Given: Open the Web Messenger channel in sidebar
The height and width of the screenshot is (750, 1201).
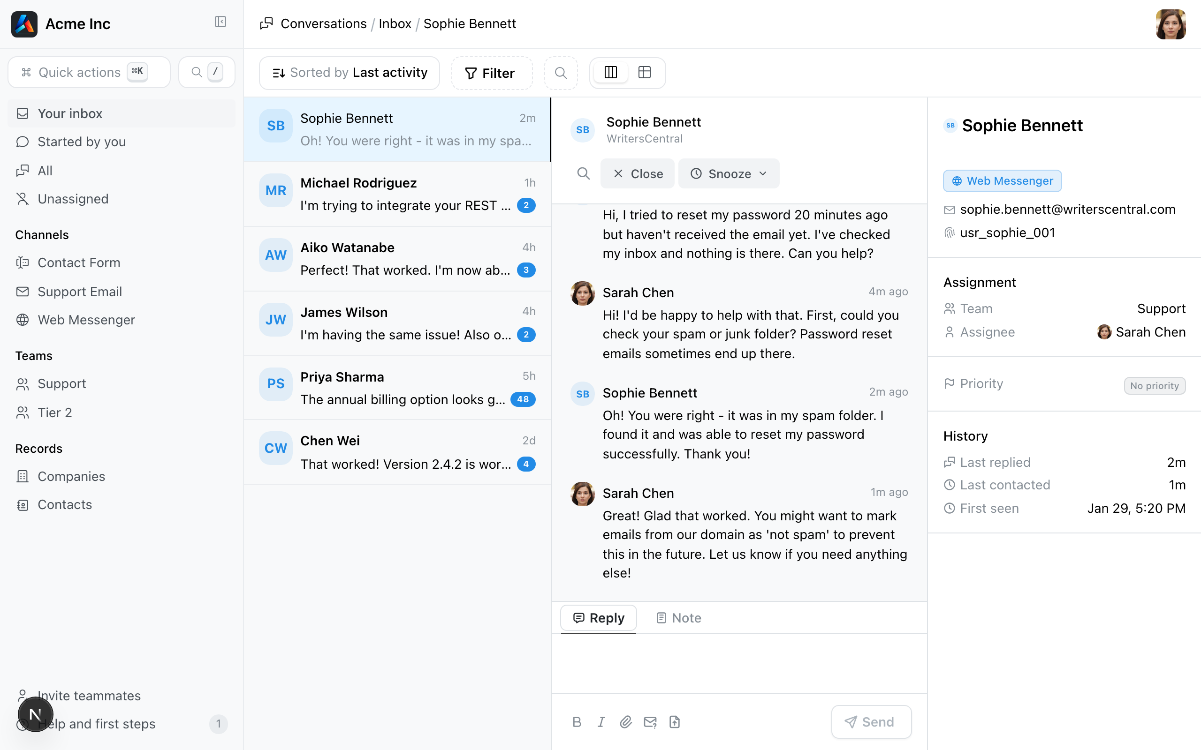Looking at the screenshot, I should [x=122, y=320].
